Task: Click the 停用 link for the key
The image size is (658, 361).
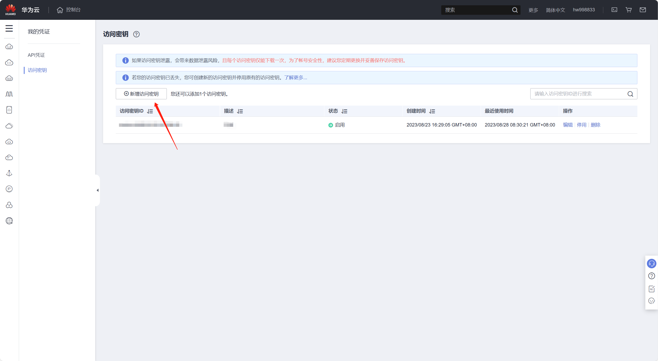Action: click(581, 125)
